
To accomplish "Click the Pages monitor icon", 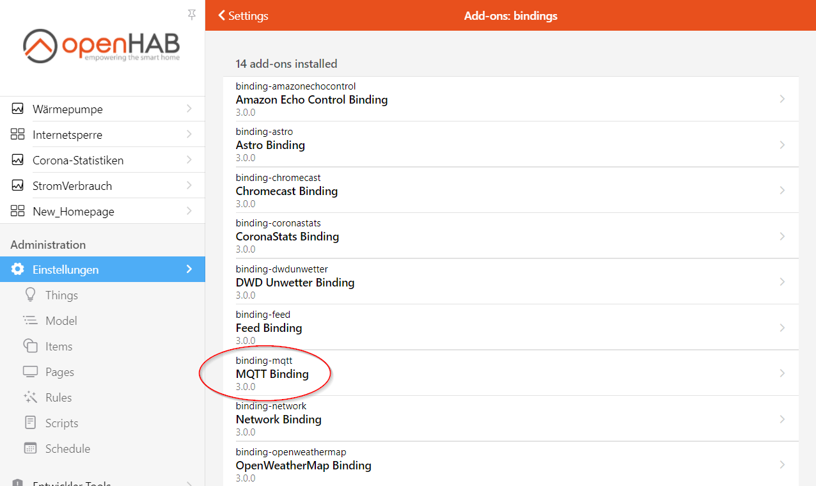I will point(30,372).
